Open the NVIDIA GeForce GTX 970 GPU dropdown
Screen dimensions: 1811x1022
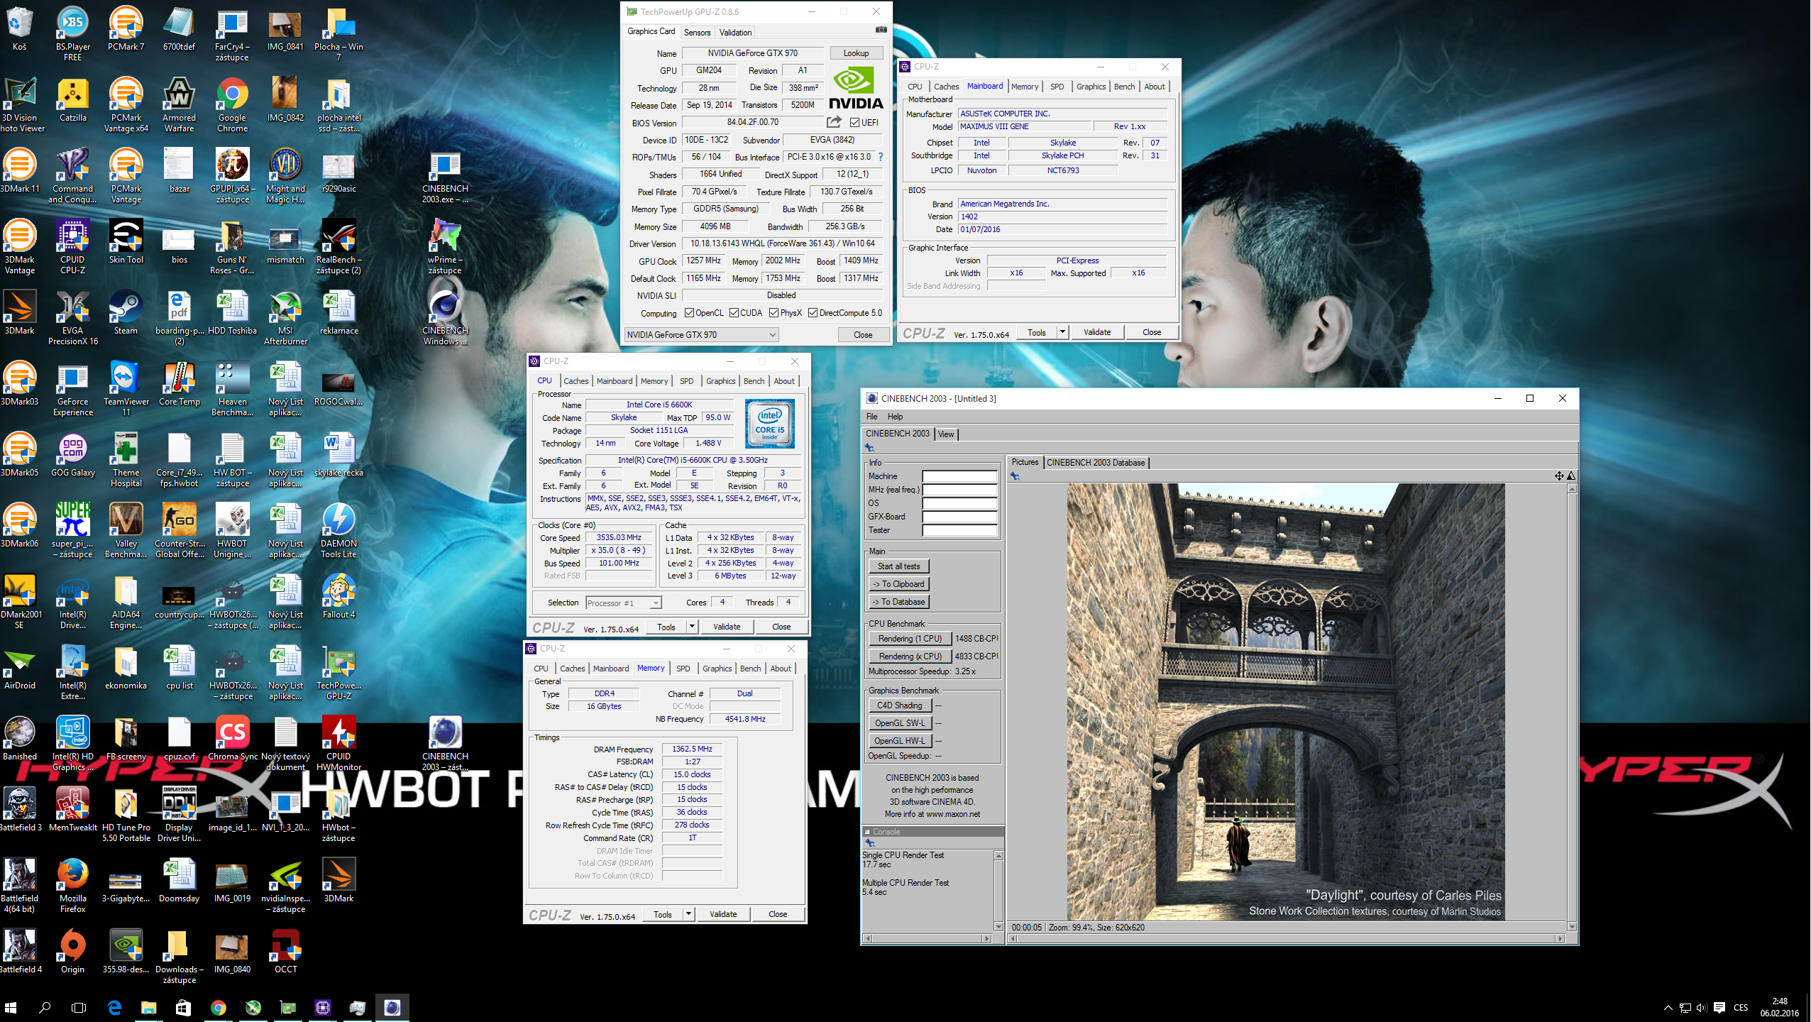click(701, 334)
